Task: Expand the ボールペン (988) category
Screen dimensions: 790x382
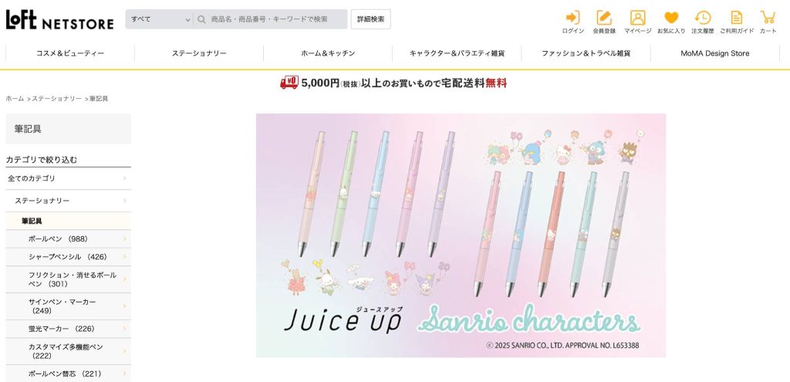Action: point(68,239)
